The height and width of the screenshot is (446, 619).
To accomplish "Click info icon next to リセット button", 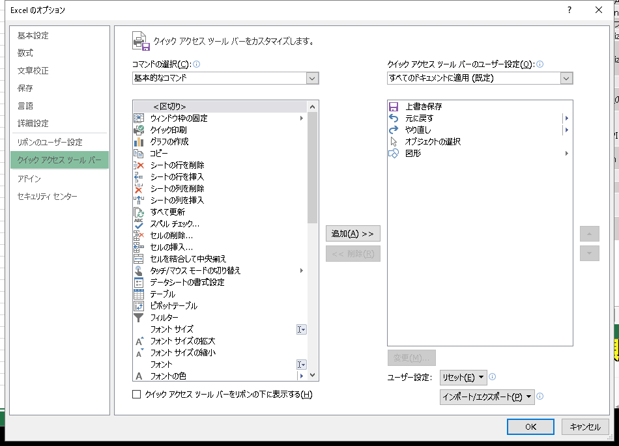I will click(x=493, y=376).
